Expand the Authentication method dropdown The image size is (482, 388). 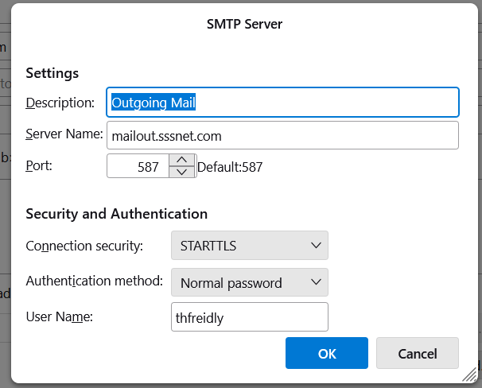point(249,282)
